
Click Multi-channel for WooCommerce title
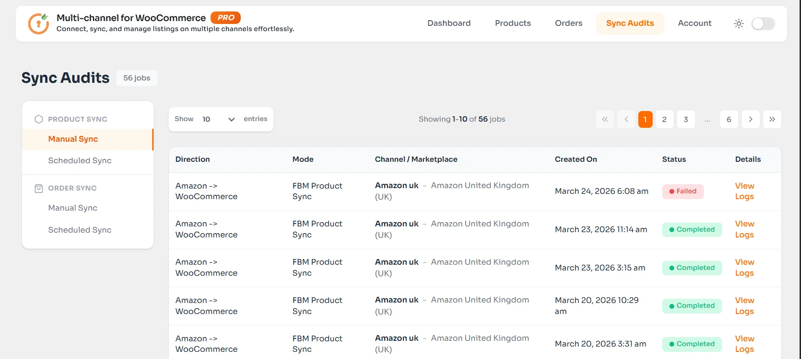coord(131,18)
